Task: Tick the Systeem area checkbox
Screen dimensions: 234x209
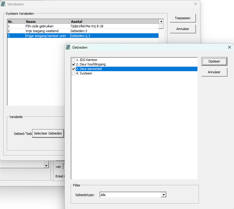Action: click(74, 74)
